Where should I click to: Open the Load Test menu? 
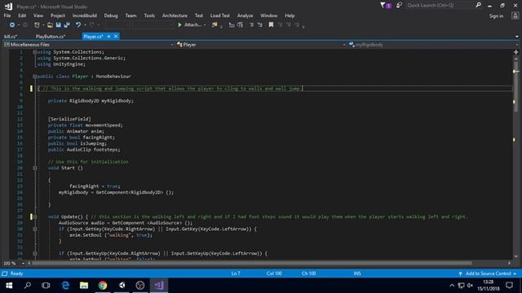click(219, 15)
